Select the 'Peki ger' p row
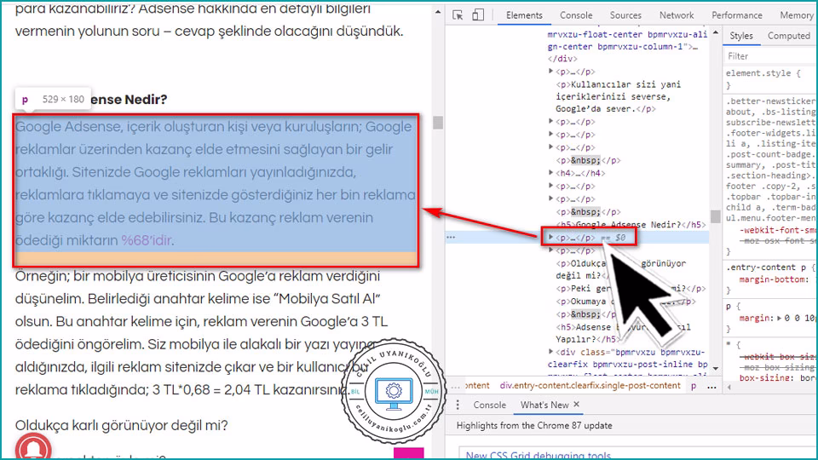Viewport: 818px width, 460px height. click(x=631, y=289)
